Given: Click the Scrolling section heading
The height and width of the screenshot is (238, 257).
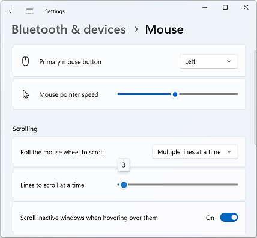Looking at the screenshot, I should click(25, 129).
